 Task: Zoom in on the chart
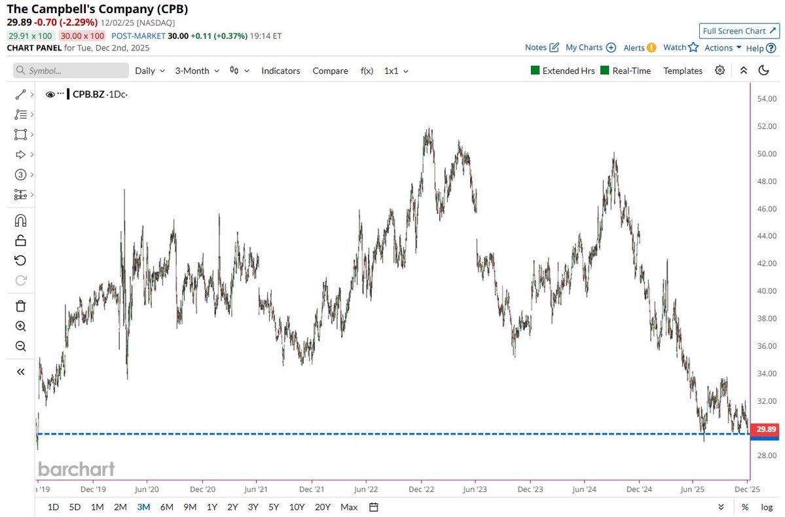pos(20,326)
